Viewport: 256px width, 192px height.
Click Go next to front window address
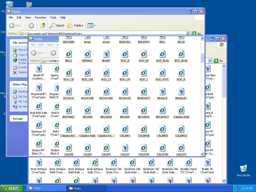(x=196, y=33)
